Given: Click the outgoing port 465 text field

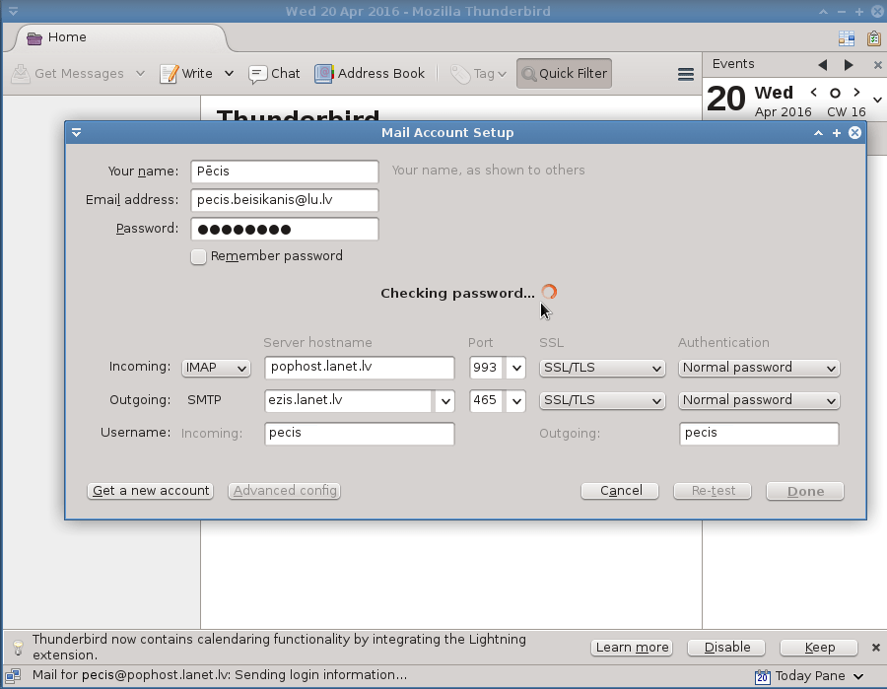Looking at the screenshot, I should (x=487, y=401).
